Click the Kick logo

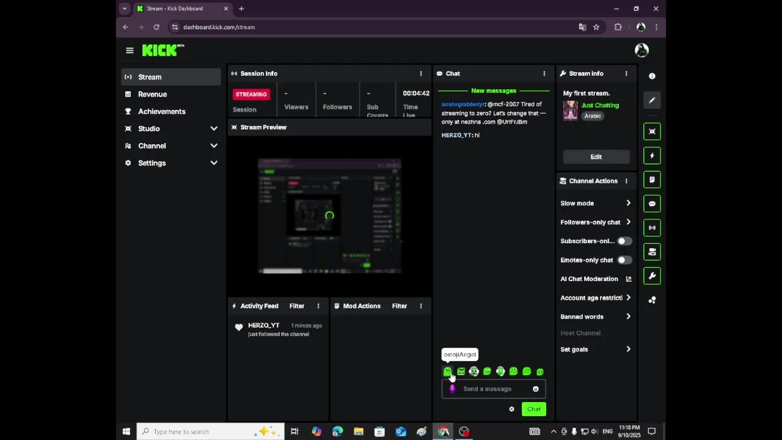163,50
